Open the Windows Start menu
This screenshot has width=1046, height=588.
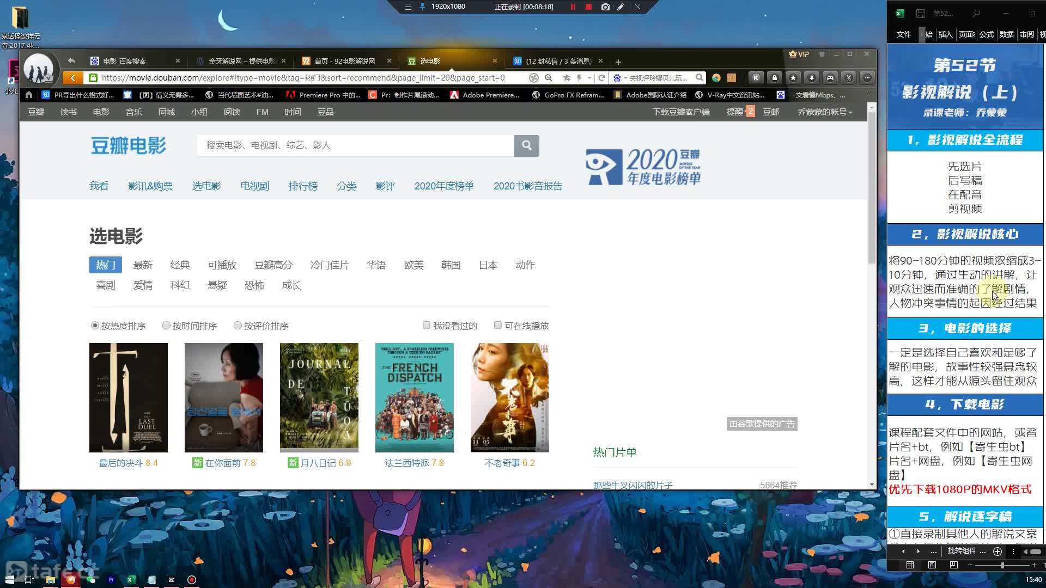(10, 580)
